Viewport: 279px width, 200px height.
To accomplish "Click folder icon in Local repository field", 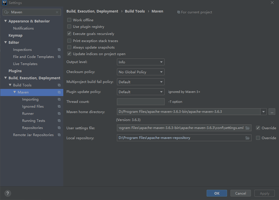I will pos(247,138).
